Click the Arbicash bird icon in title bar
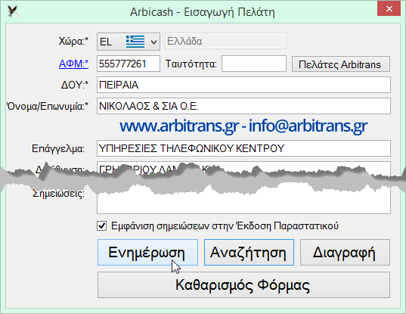 click(x=12, y=11)
